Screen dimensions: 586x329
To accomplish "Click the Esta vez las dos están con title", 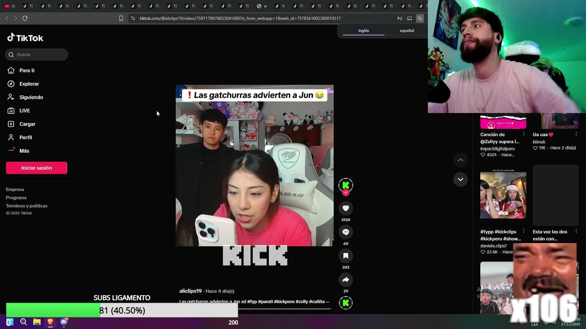I will [x=550, y=235].
